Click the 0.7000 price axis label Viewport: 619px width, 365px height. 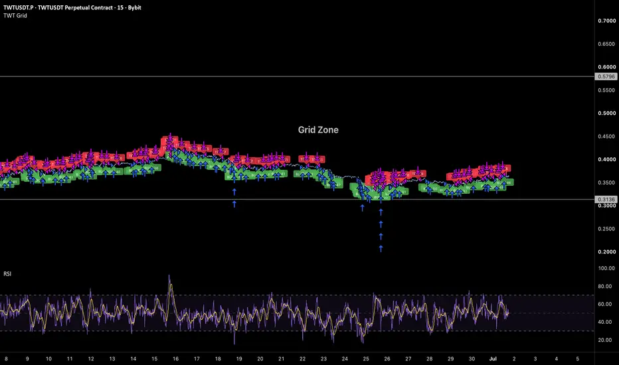point(606,21)
